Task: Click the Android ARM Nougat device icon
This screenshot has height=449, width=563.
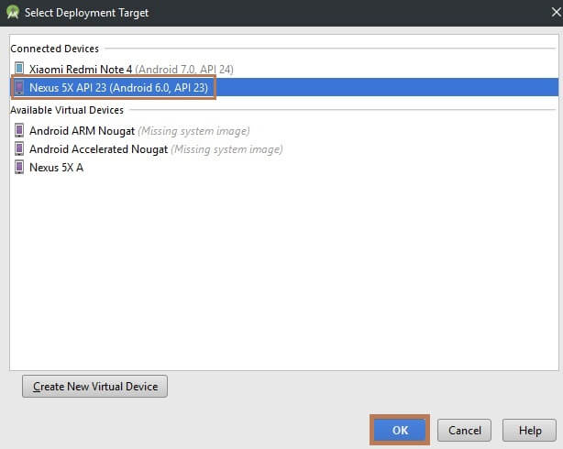Action: tap(19, 131)
